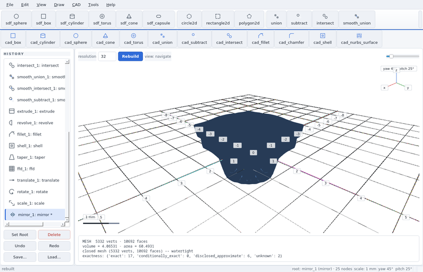
Task: Create a cad_cylinder solid
Action: click(x=43, y=39)
